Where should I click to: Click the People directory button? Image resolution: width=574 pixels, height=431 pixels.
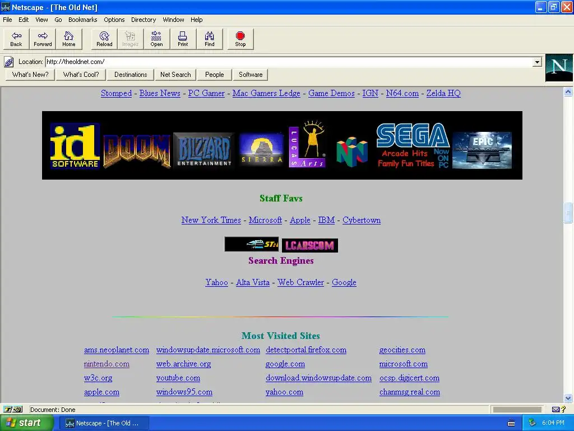point(215,75)
